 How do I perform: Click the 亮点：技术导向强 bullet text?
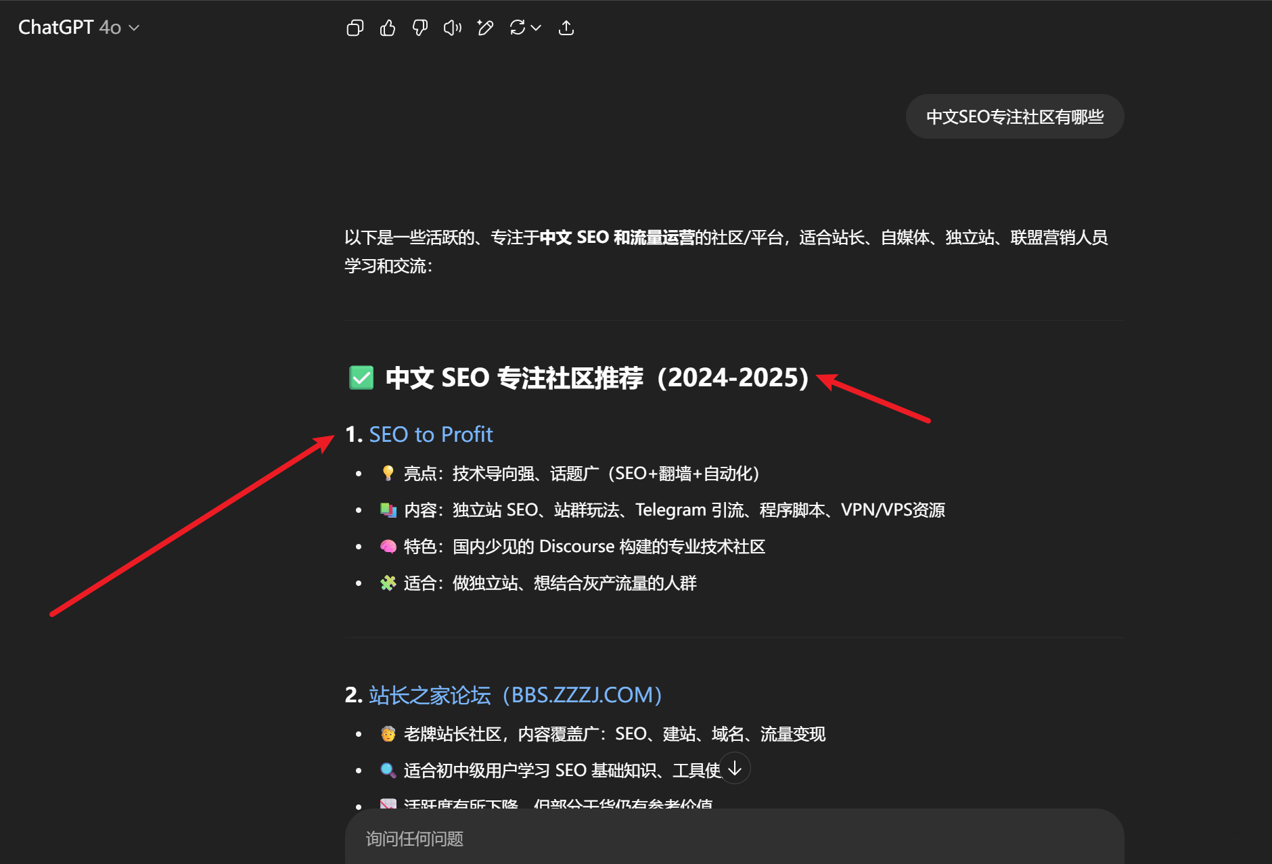pyautogui.click(x=581, y=474)
